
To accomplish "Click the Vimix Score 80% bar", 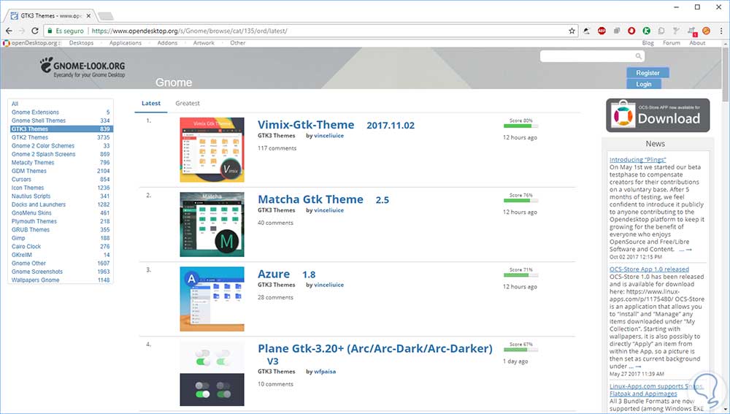I will pos(520,126).
